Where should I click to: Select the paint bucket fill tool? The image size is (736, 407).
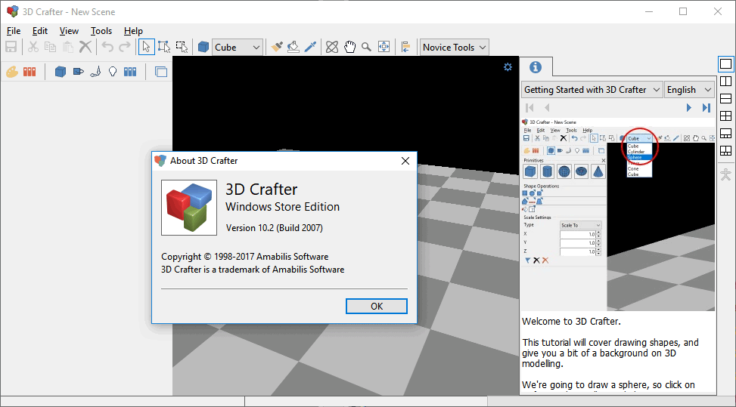pos(293,47)
